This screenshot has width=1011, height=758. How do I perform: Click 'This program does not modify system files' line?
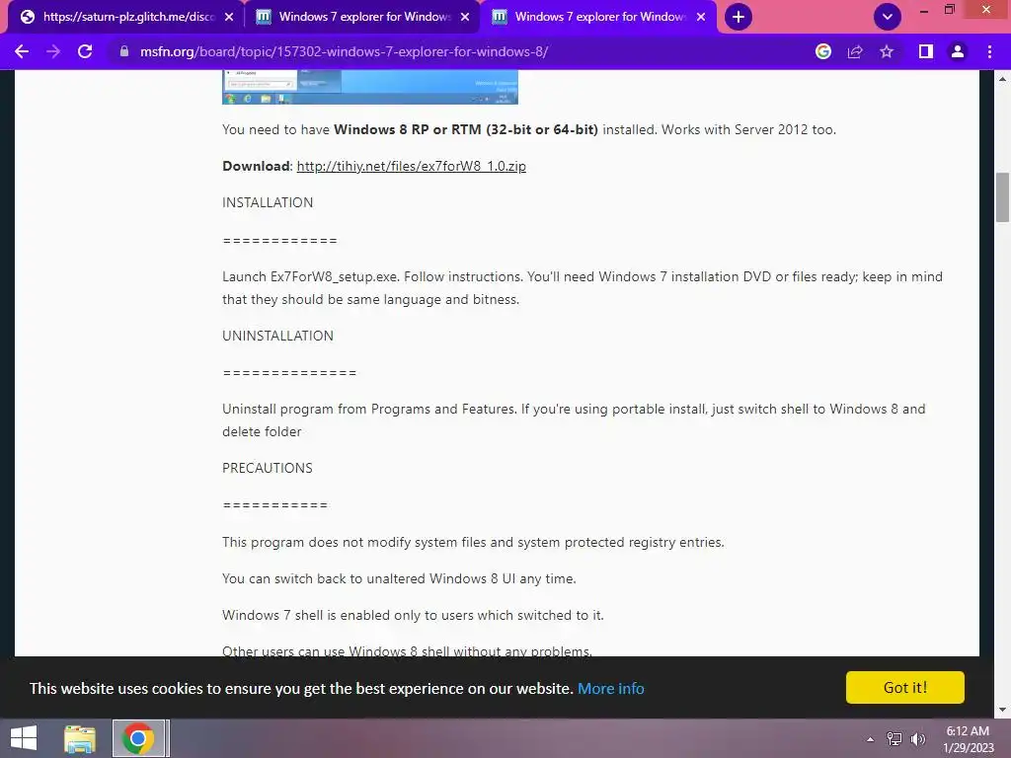click(473, 542)
